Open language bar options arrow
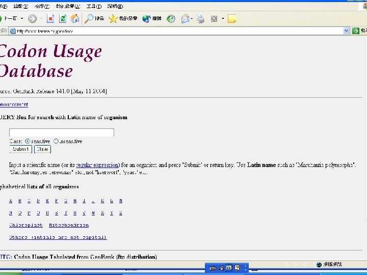 [x=246, y=268]
